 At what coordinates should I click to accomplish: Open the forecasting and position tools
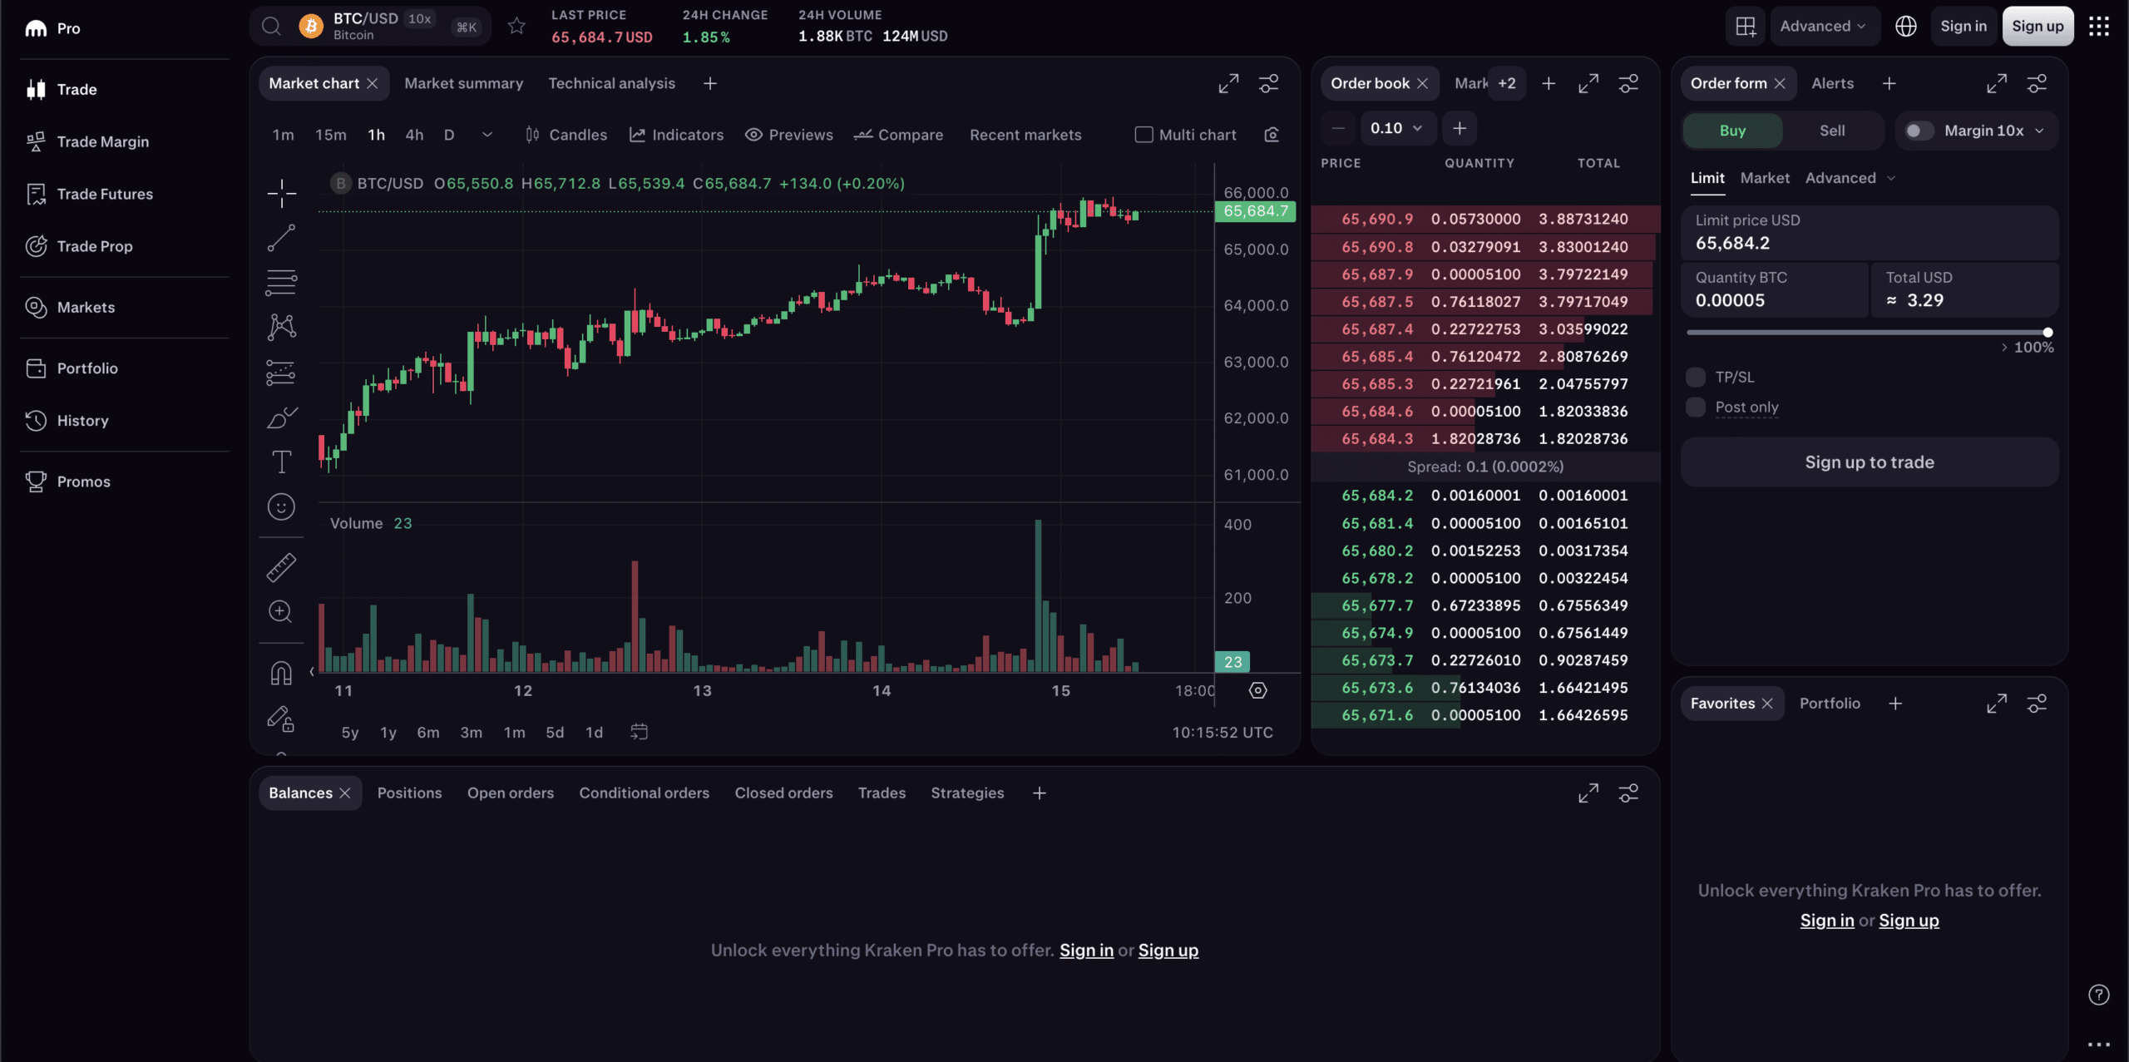281,373
